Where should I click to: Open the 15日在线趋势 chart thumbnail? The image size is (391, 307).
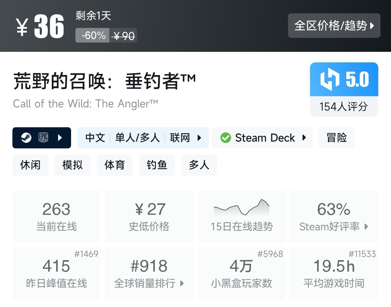pos(241,207)
